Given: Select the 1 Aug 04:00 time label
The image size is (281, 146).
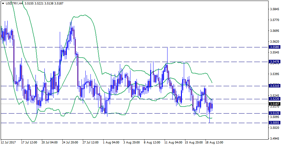Looking at the screenshot, I should coord(111,143).
